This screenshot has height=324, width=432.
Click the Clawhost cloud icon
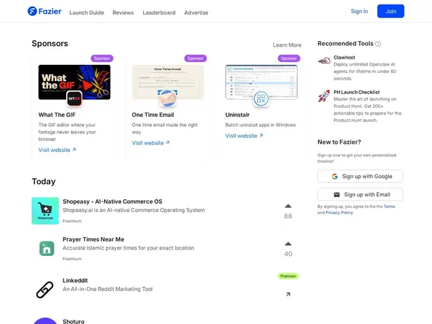(324, 61)
